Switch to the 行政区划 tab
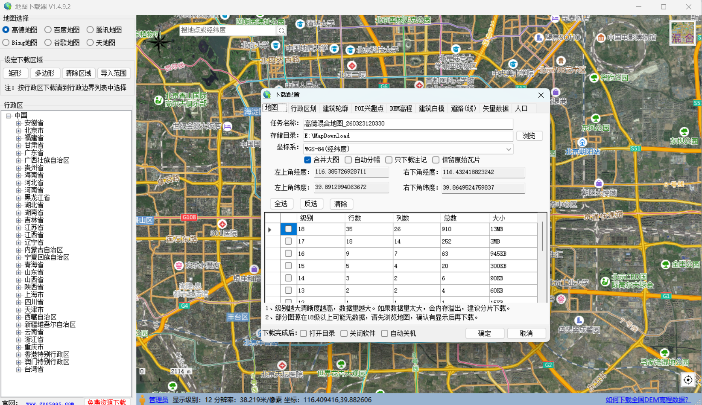 point(303,108)
